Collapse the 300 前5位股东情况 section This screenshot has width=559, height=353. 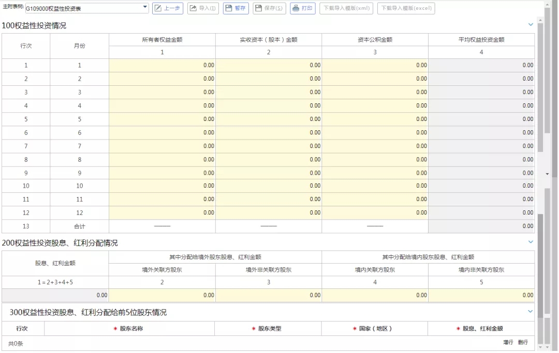(530, 311)
